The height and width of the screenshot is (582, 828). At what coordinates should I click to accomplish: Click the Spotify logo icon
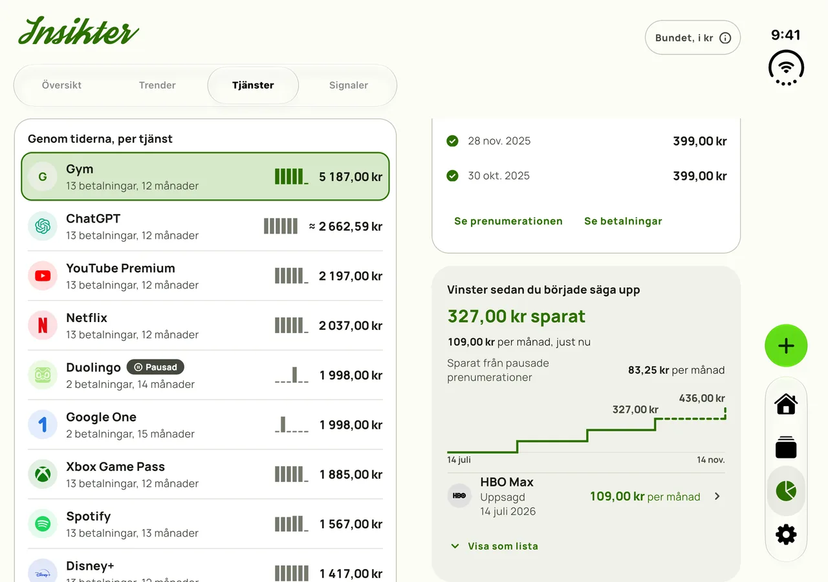click(43, 524)
